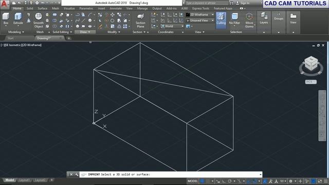Viewport: 329px width, 185px height.
Task: Toggle grid display in status bar
Action: (x=202, y=181)
